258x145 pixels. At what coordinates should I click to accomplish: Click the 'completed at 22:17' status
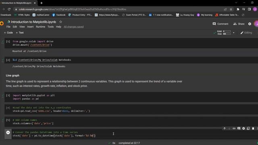click(x=129, y=143)
